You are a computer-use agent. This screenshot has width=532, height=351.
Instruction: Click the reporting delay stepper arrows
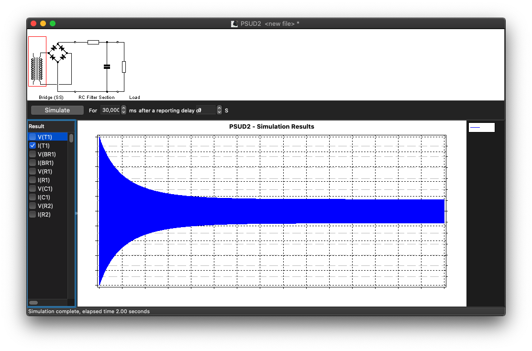(x=219, y=110)
